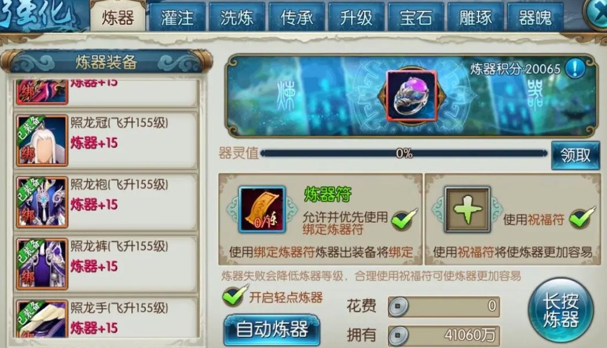Open the 宝石 tab

click(416, 17)
